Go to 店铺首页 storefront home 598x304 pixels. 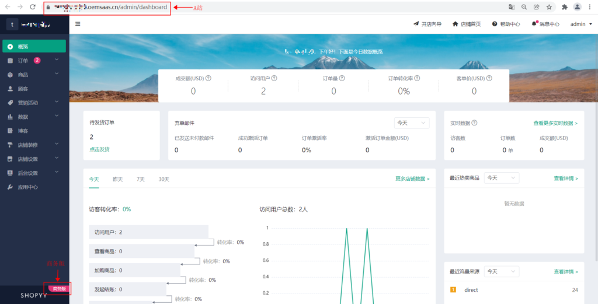tap(466, 24)
